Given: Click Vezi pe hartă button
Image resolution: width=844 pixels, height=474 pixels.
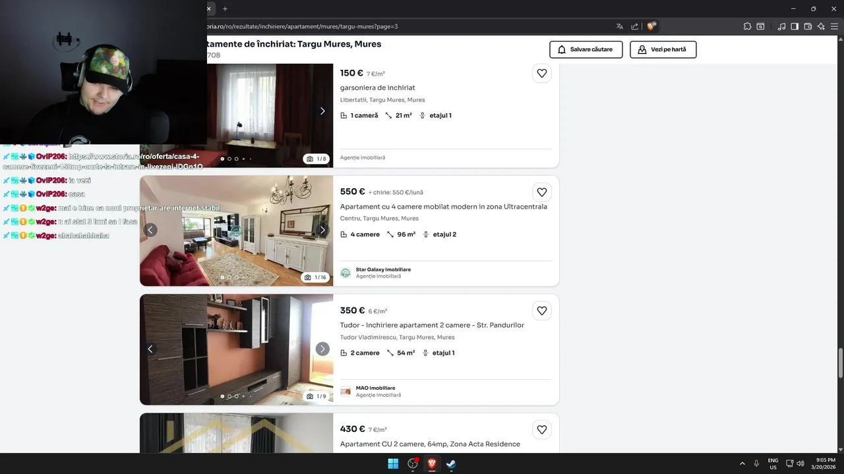Looking at the screenshot, I should [663, 49].
